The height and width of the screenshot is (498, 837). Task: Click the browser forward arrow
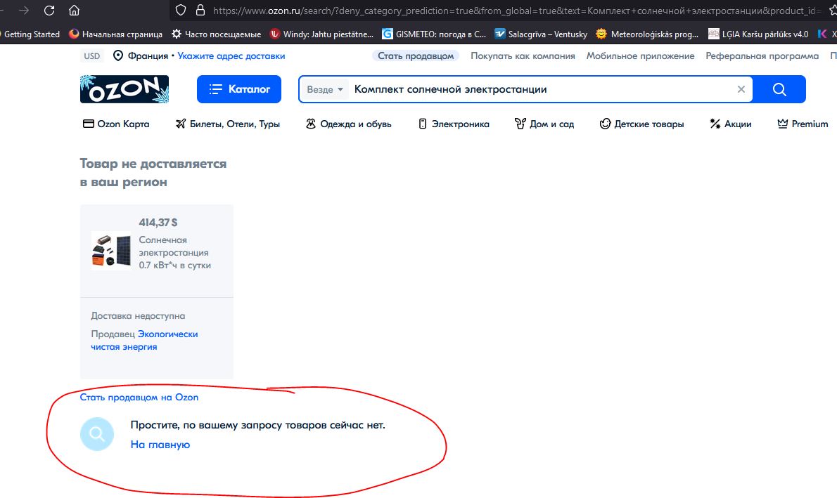pyautogui.click(x=24, y=10)
